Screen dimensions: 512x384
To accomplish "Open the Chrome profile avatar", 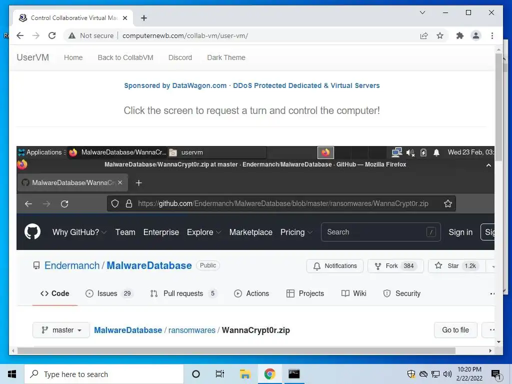I will click(x=476, y=35).
